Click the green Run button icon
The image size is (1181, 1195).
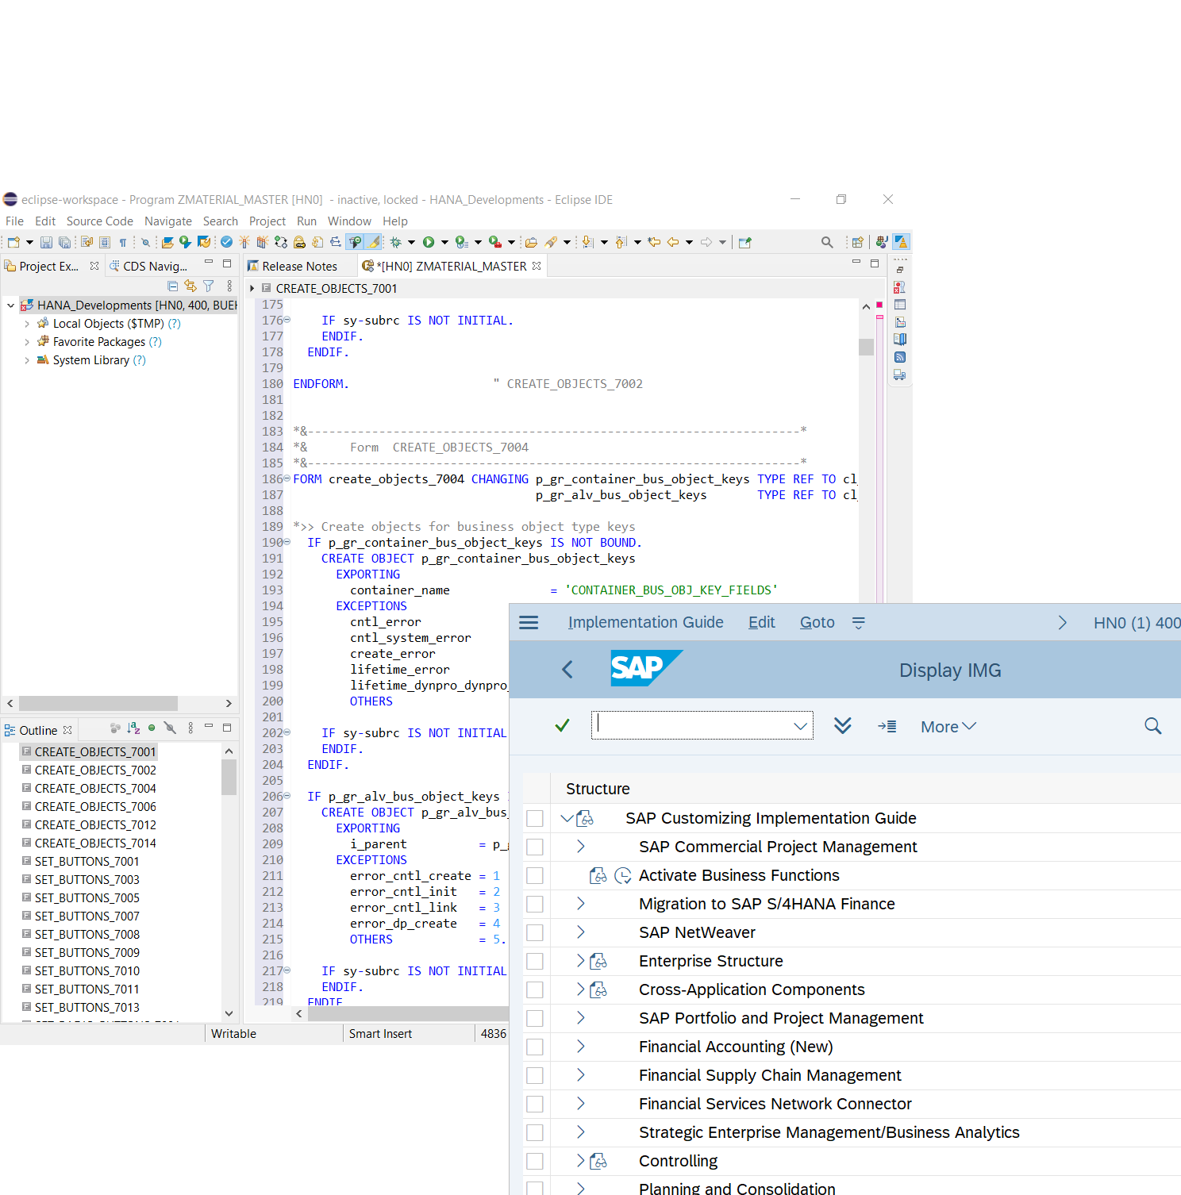429,242
